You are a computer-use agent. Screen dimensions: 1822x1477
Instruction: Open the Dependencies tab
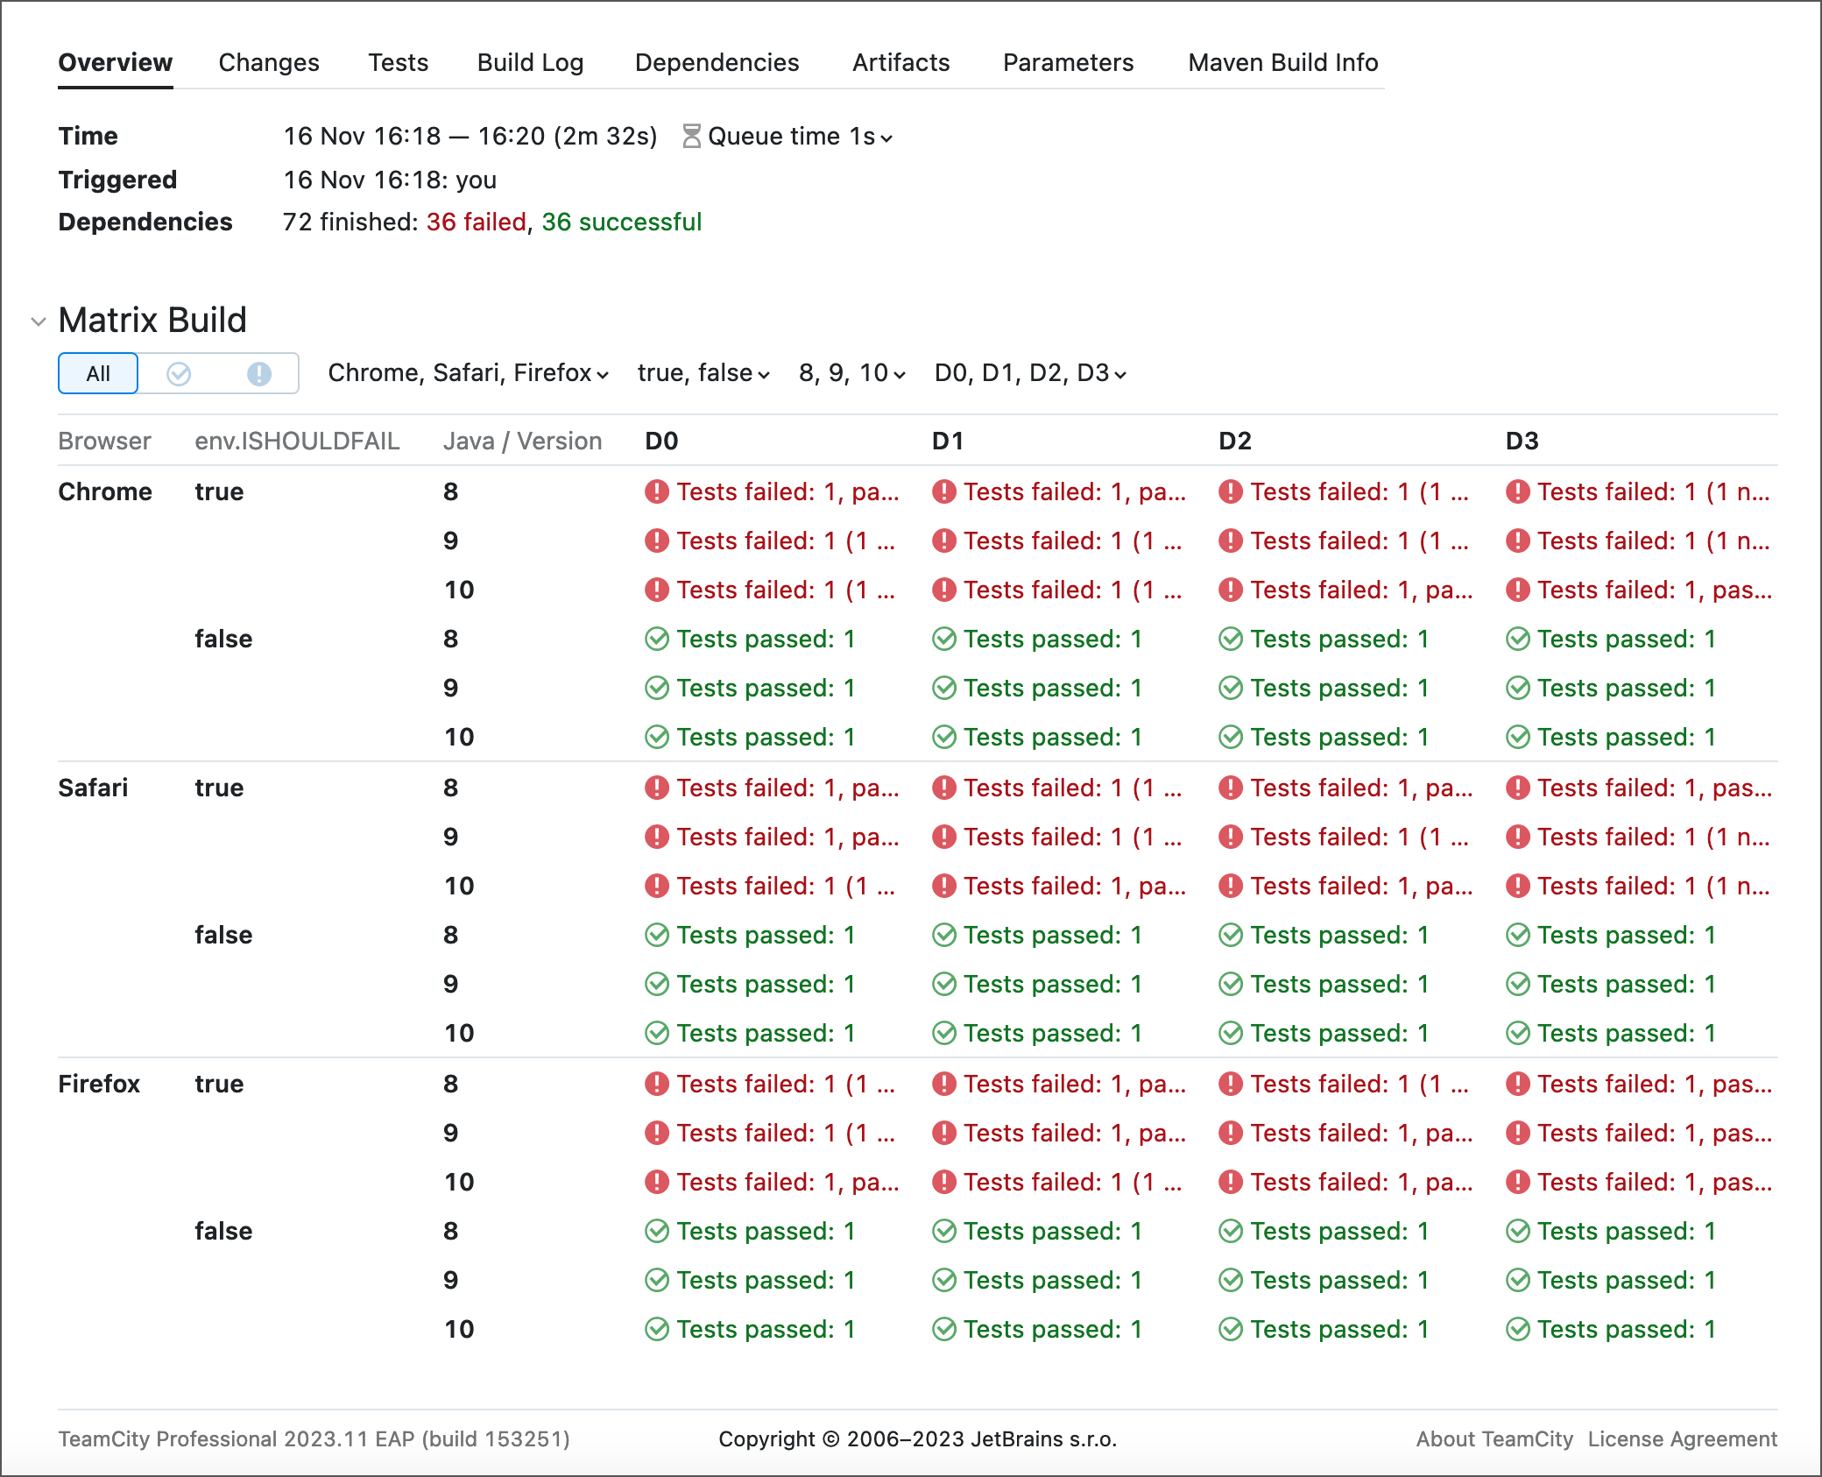tap(717, 62)
